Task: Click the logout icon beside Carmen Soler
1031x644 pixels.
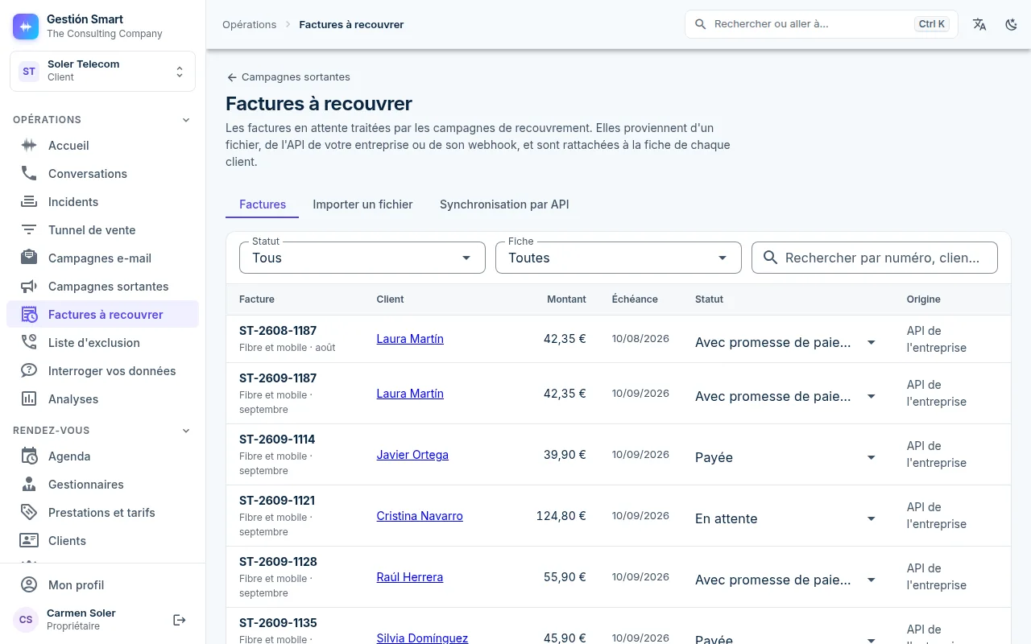Action: [x=180, y=620]
